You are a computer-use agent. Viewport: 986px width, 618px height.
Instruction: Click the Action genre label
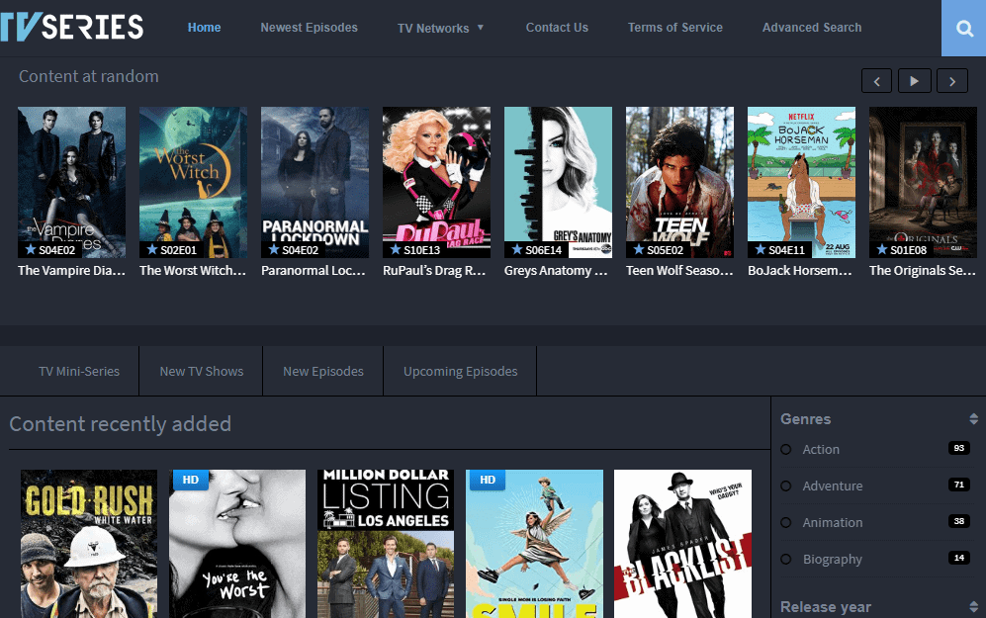821,450
